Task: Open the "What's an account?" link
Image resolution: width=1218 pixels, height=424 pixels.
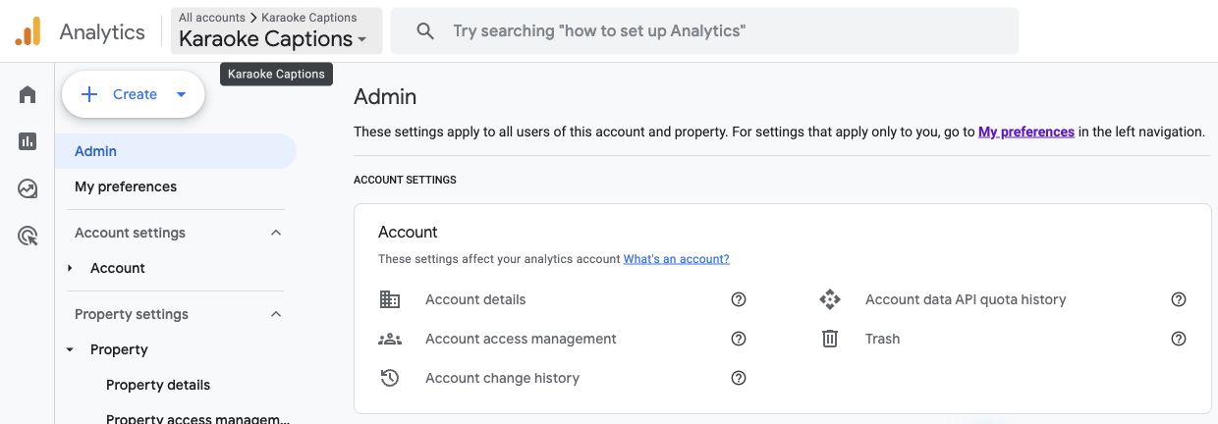Action: (677, 259)
